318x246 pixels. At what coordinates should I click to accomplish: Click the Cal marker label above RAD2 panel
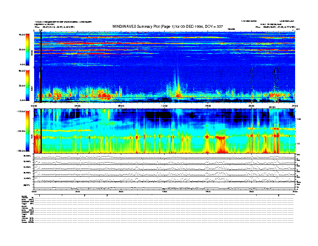[41, 31]
